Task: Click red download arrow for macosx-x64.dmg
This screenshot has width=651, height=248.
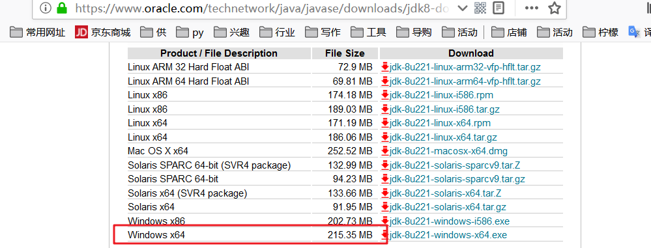Action: click(x=384, y=151)
